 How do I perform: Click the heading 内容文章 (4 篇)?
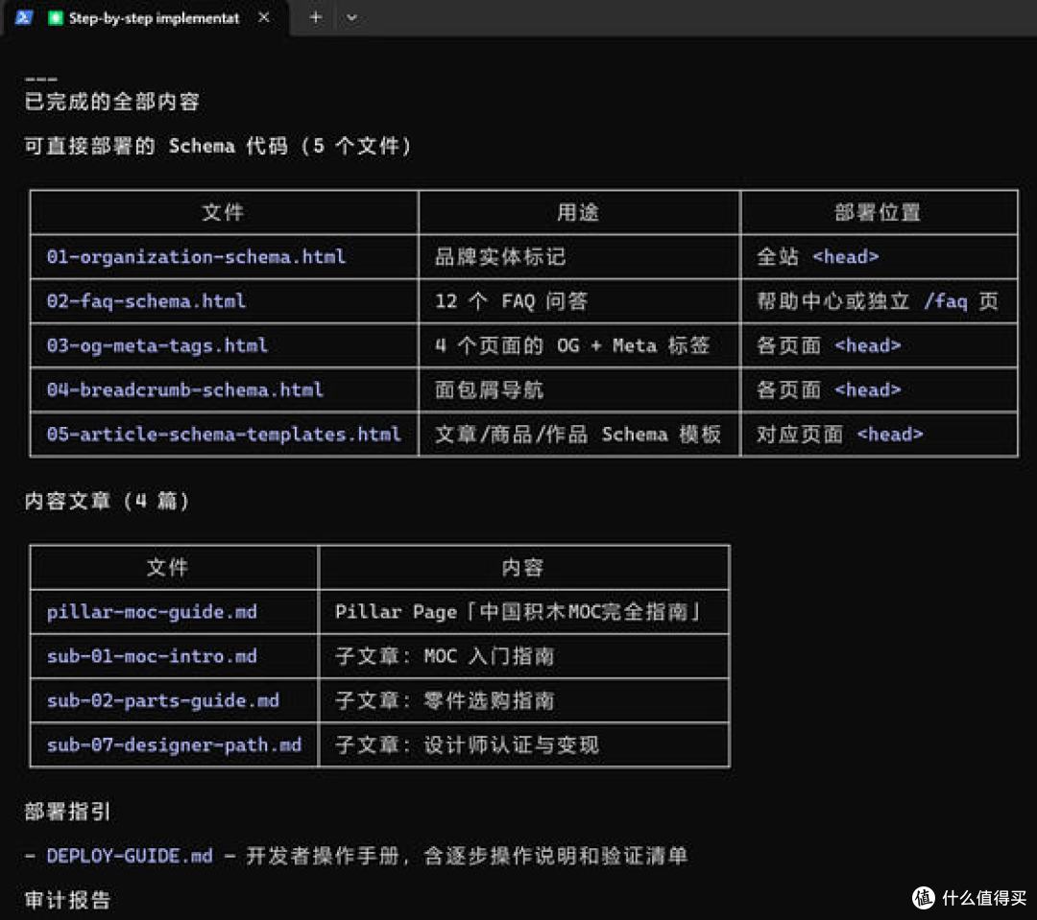pyautogui.click(x=107, y=501)
